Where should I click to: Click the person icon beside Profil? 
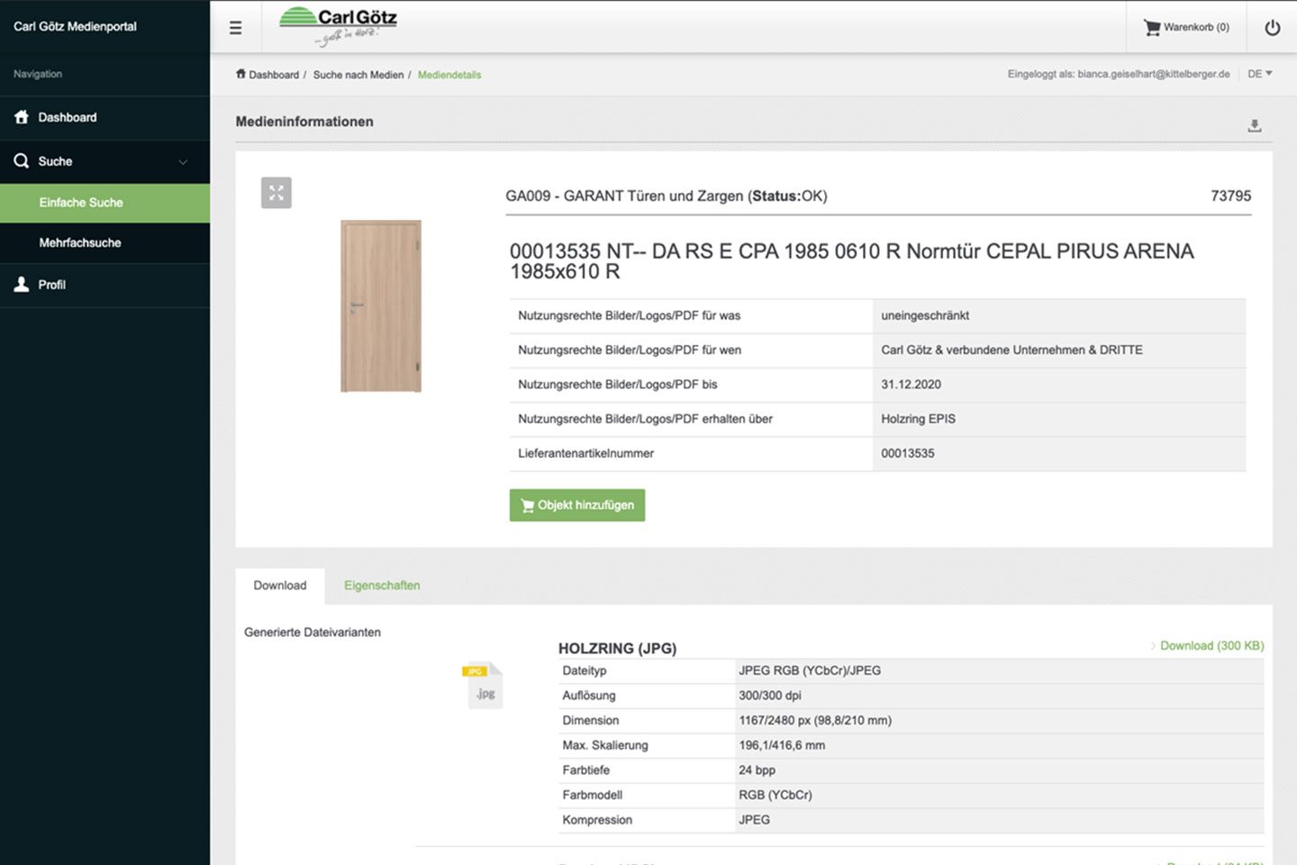pyautogui.click(x=22, y=285)
